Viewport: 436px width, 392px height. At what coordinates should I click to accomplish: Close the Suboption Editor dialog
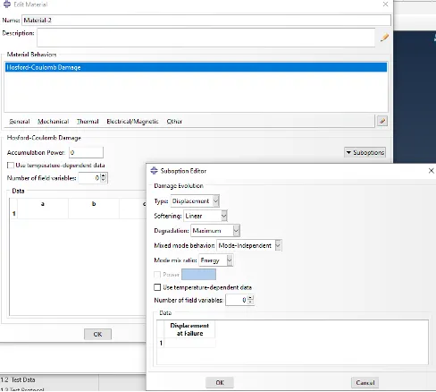click(x=431, y=171)
